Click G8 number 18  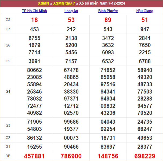[34, 20]
